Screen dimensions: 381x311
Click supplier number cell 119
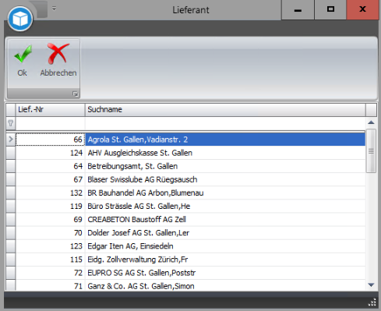click(50, 206)
